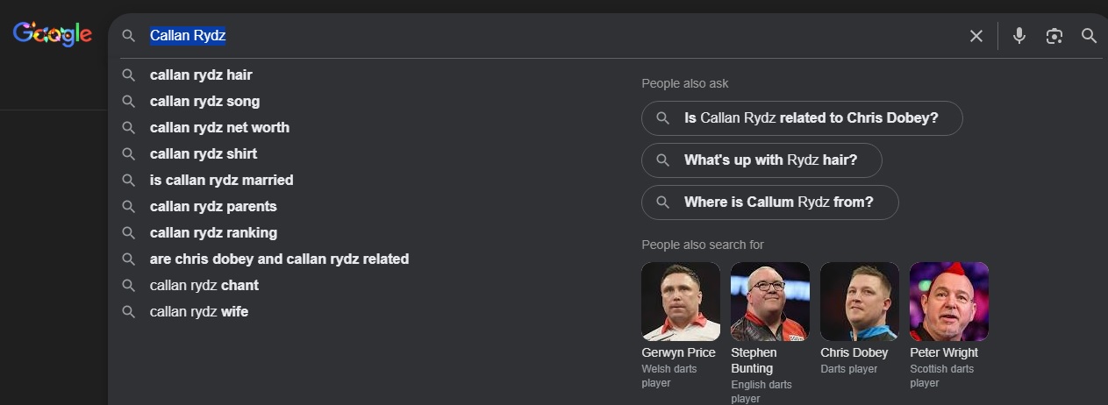The width and height of the screenshot is (1108, 405).
Task: Select 'is callan rydz married' suggestion
Action: 221,181
